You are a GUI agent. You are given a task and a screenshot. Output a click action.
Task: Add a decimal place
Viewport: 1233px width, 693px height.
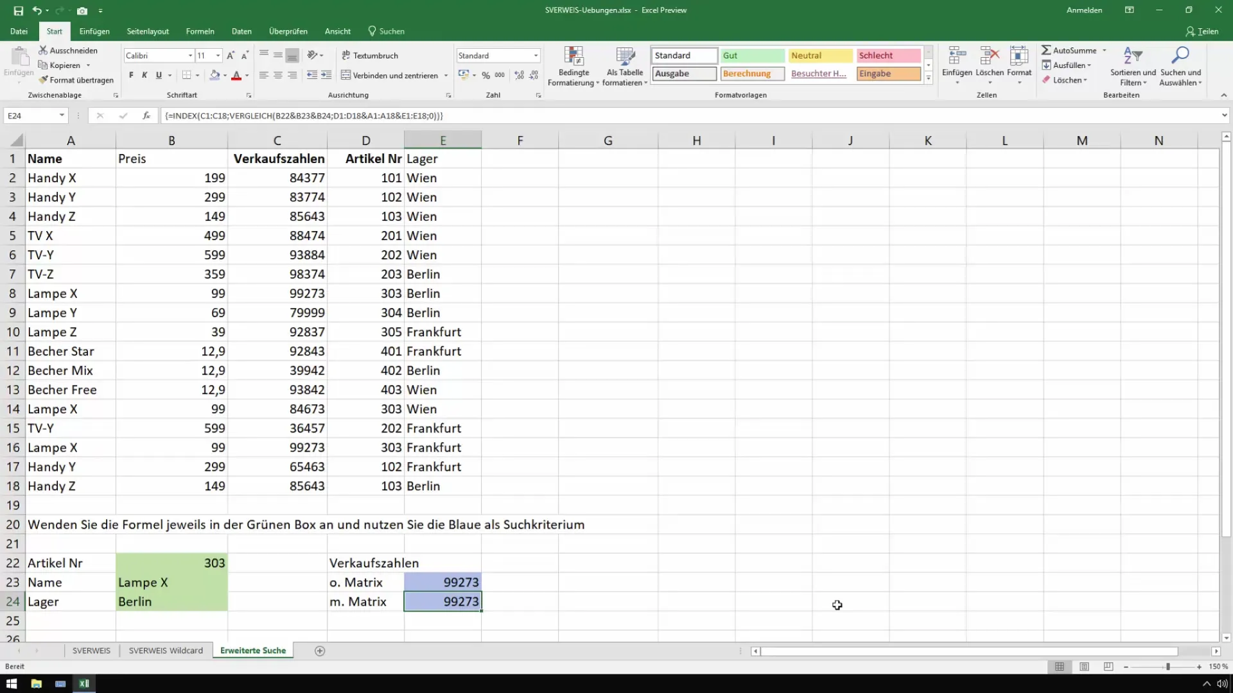pos(519,75)
